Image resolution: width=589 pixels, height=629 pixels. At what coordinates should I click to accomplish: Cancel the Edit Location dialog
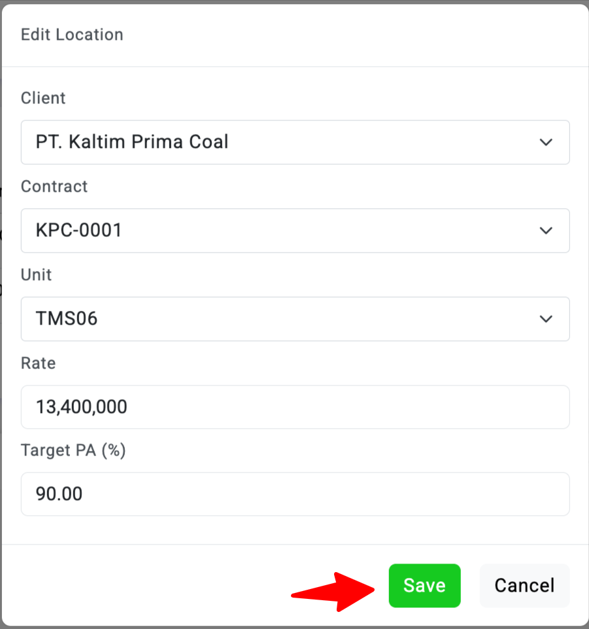pyautogui.click(x=524, y=586)
